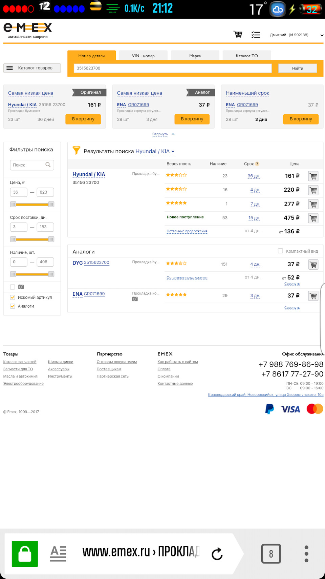Switch to the Каталог ТО tab
The image size is (325, 579).
tap(247, 55)
